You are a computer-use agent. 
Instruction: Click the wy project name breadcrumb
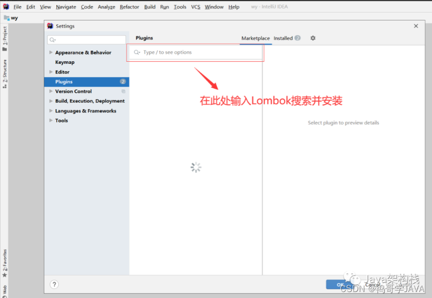click(14, 18)
